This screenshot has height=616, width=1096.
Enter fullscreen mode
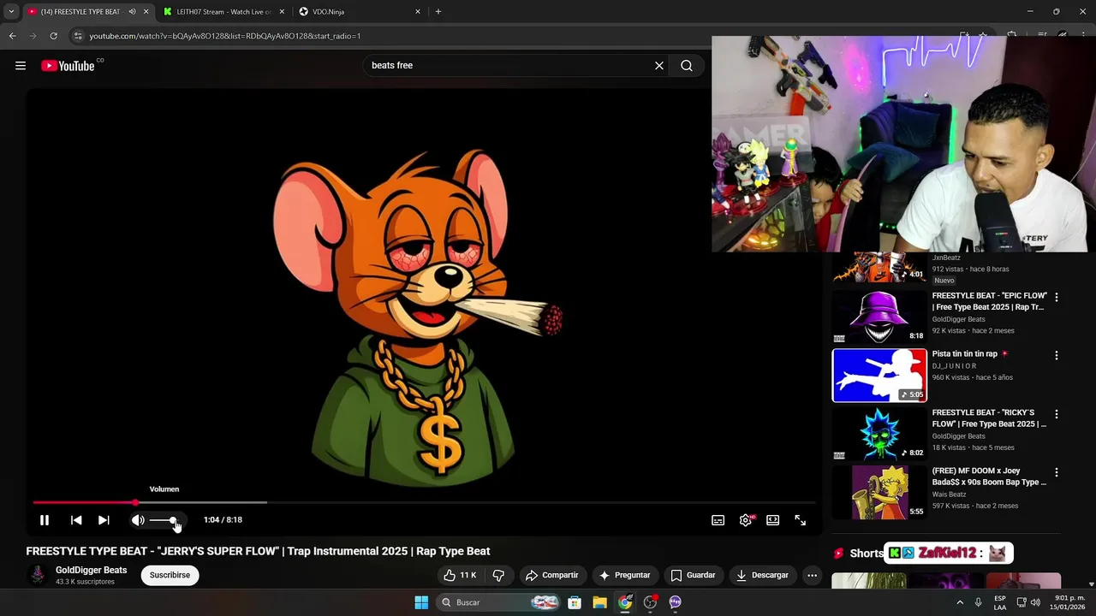(x=801, y=520)
